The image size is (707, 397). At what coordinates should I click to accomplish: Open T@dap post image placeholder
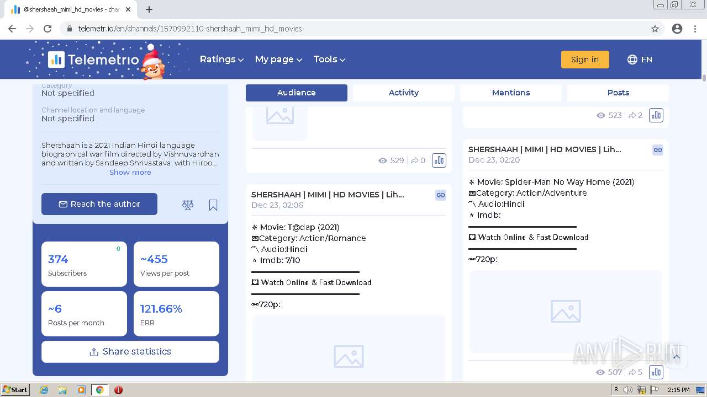pos(349,348)
